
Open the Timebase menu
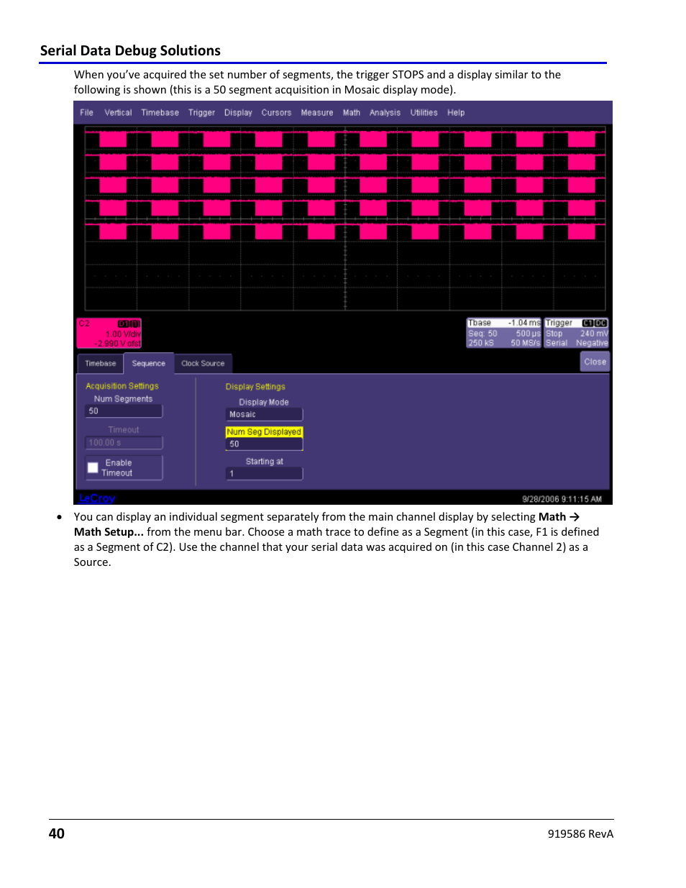click(160, 113)
